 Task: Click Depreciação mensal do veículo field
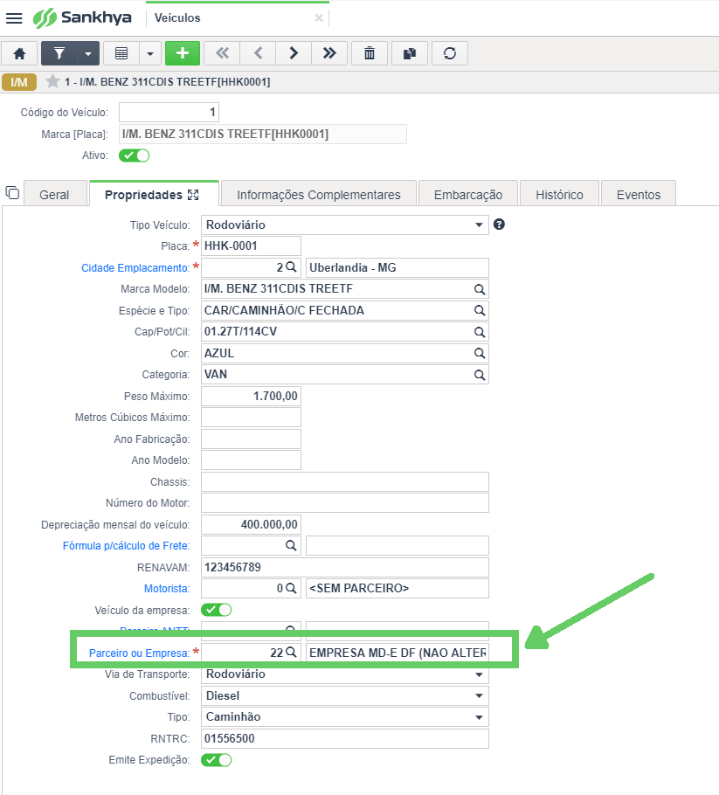[x=251, y=524]
